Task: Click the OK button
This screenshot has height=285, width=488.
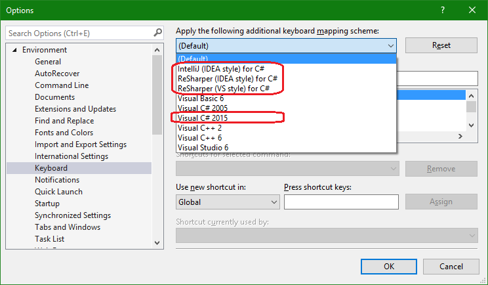Action: (389, 267)
